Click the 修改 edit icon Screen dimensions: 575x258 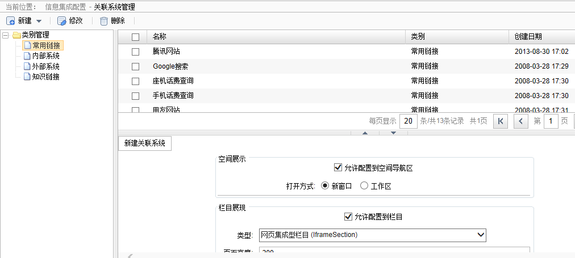pos(61,21)
